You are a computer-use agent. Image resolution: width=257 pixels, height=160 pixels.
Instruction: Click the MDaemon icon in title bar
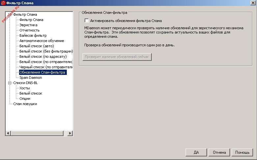tap(4, 3)
